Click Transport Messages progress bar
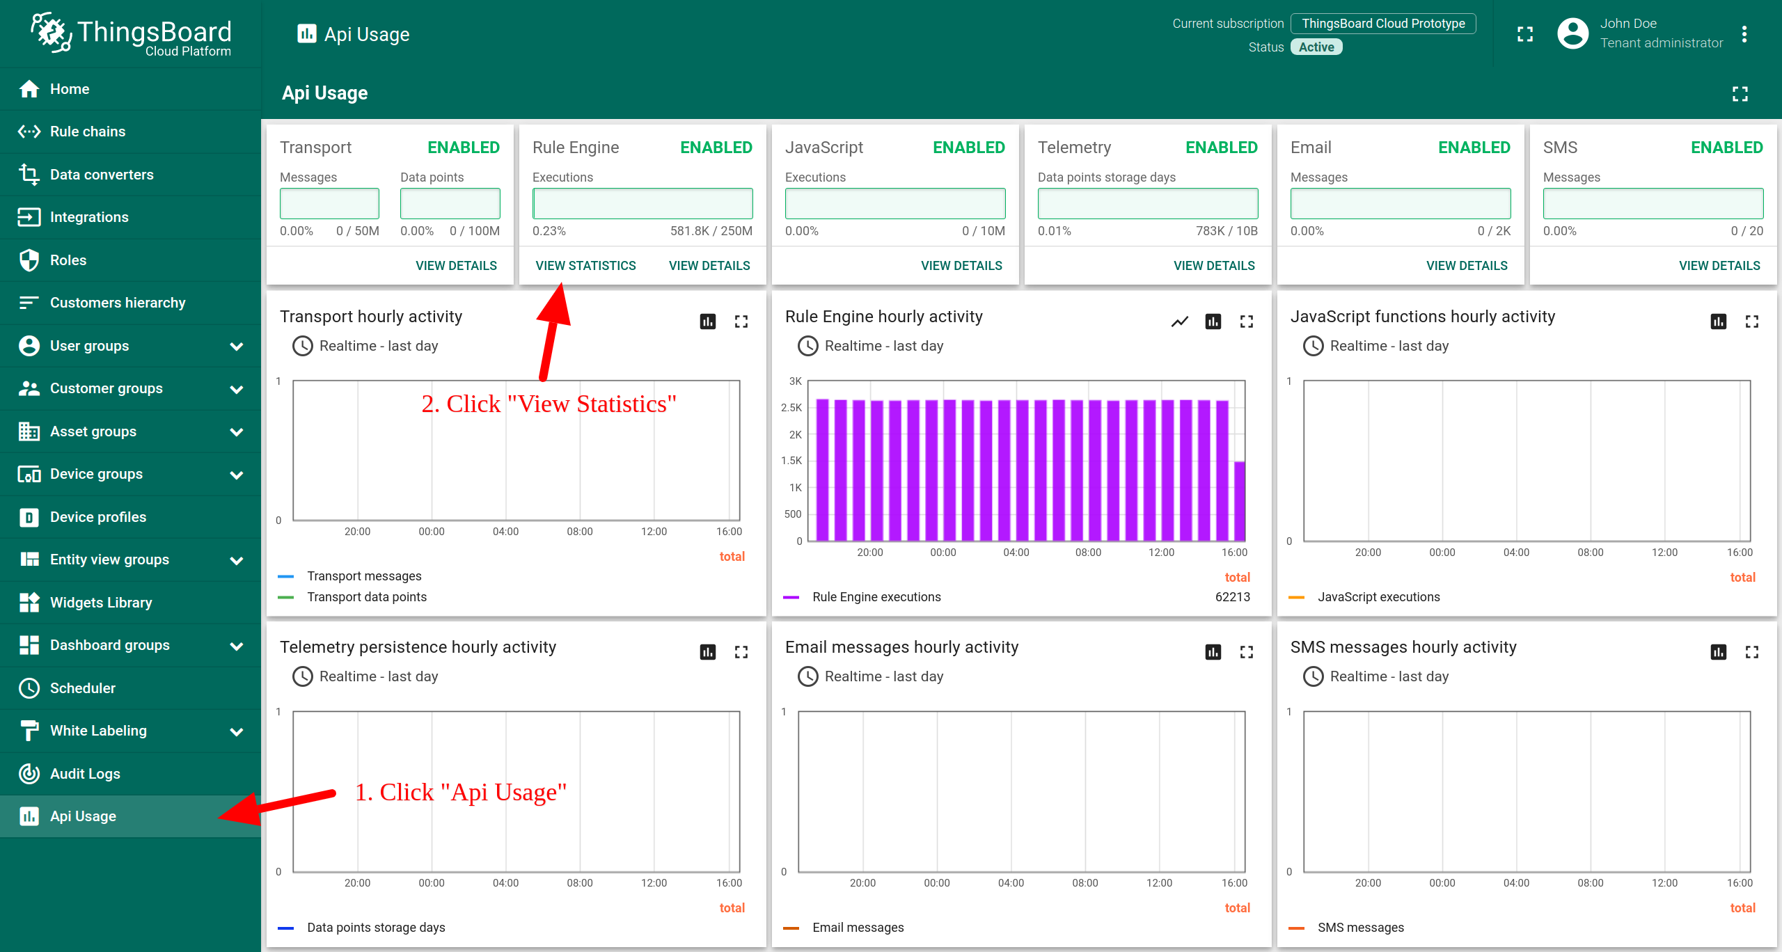 point(329,203)
